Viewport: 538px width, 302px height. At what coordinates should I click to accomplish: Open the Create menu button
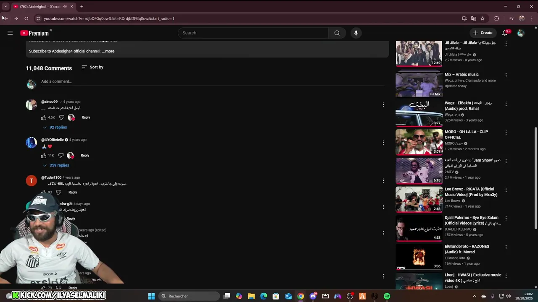483,33
